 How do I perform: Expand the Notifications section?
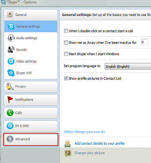tap(31, 100)
